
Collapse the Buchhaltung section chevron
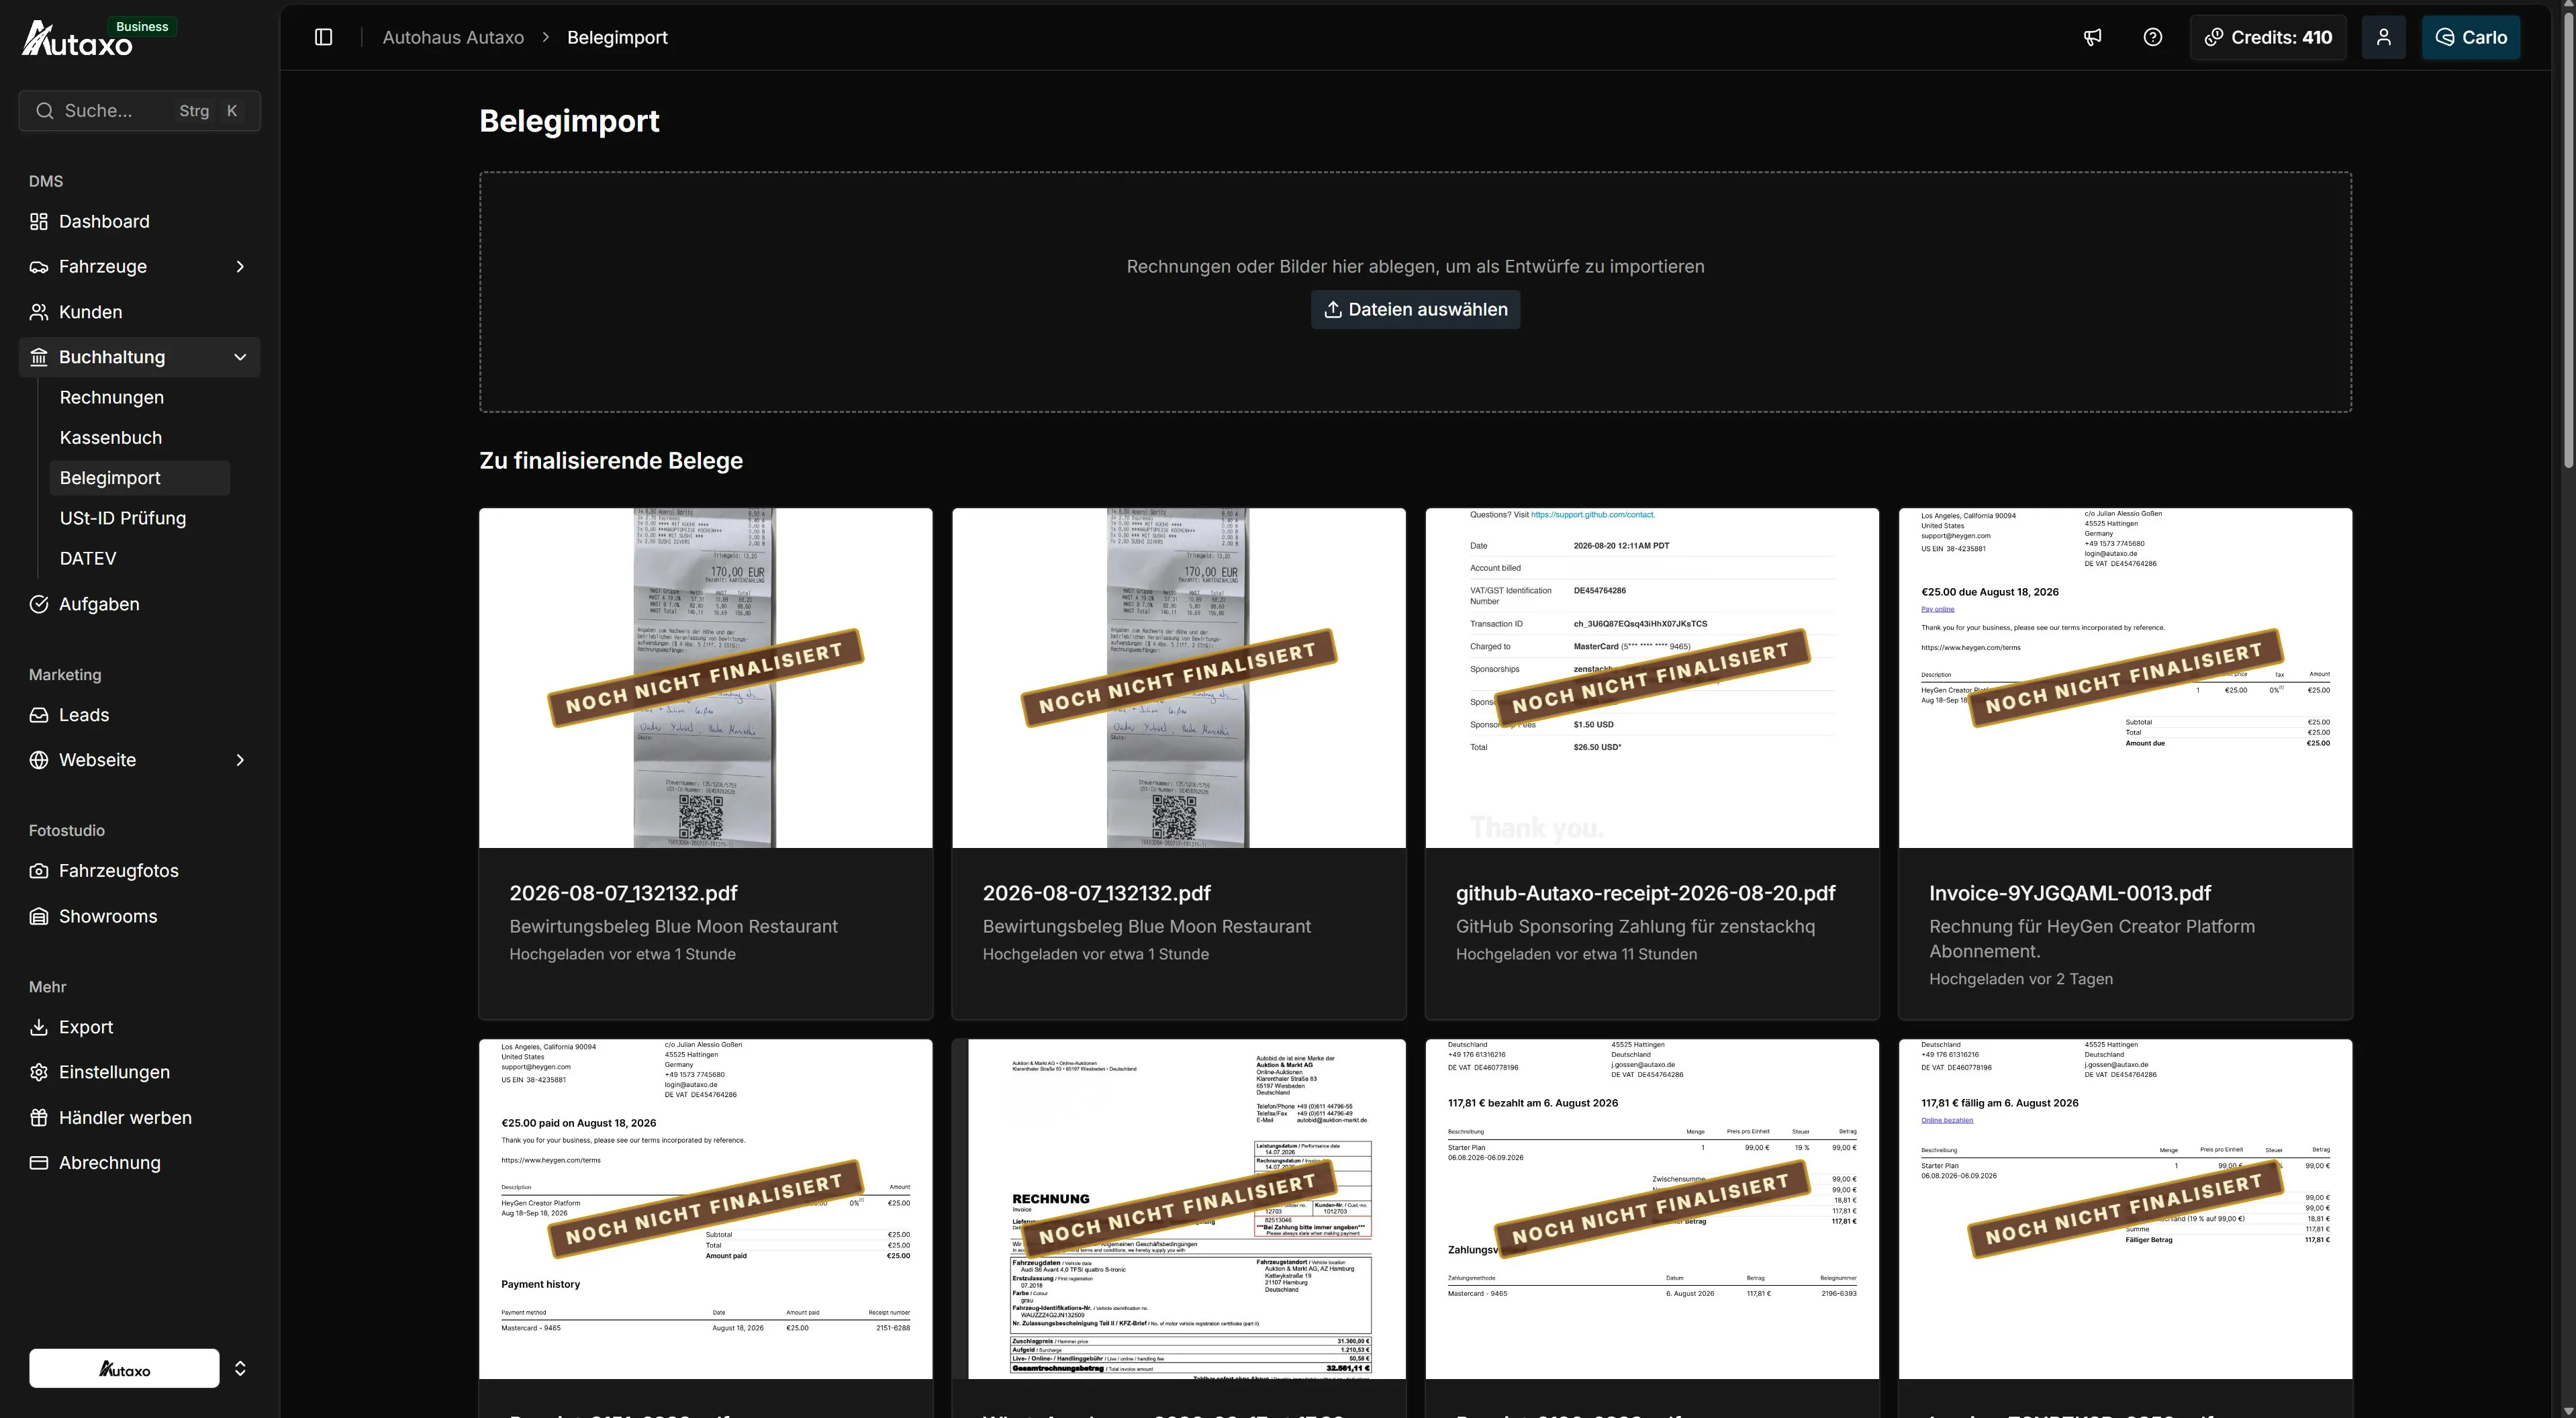[240, 357]
